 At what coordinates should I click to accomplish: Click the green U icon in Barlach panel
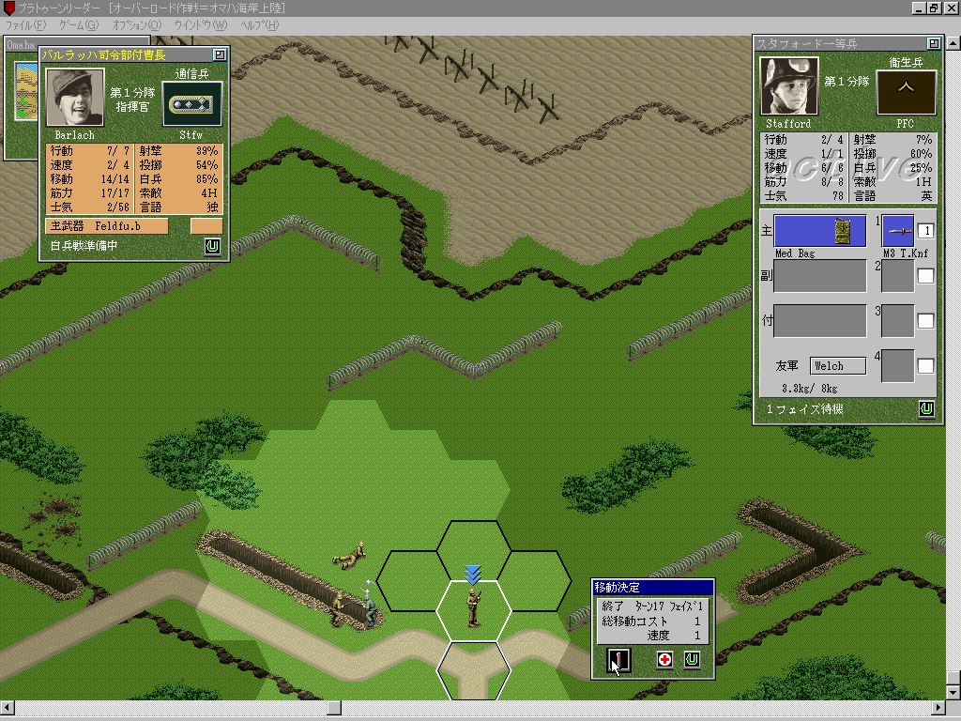coord(212,247)
